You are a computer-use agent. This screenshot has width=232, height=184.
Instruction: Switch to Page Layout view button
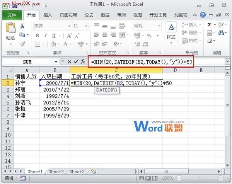pos(148,178)
